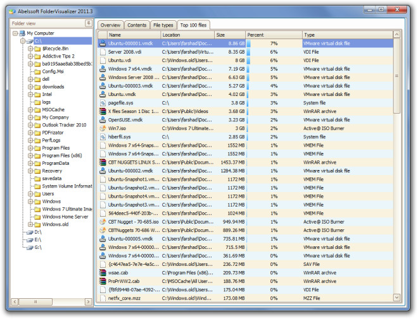The image size is (418, 319).
Task: Click the folder tree horizontal scrollbar thumb
Action: point(35,302)
